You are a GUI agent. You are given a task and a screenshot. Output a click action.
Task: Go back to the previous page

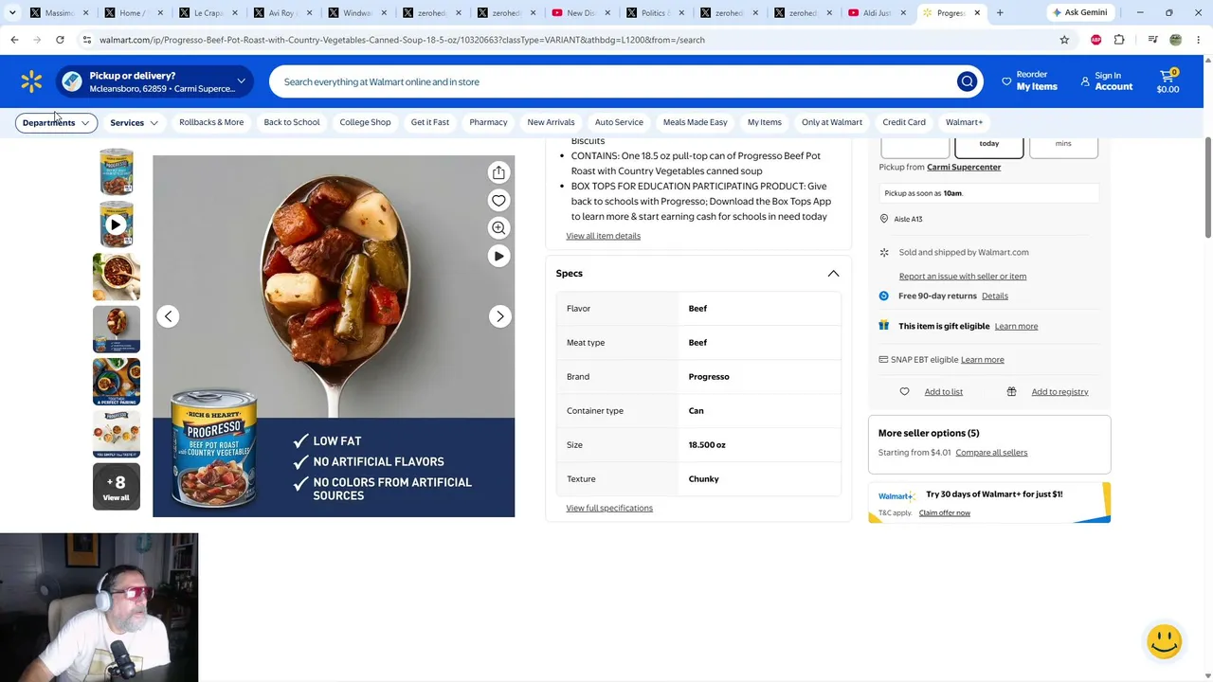pos(14,40)
